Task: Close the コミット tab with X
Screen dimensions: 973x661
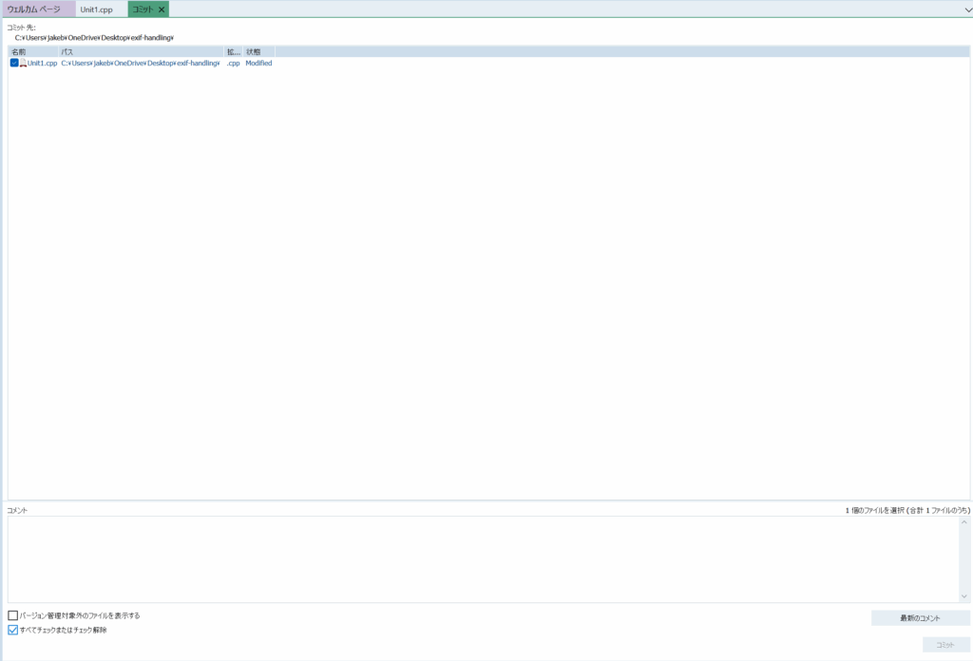Action: pyautogui.click(x=162, y=9)
